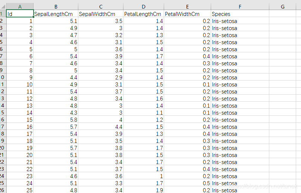Click the 'PetalLengthCm' header cell
The height and width of the screenshot is (193, 301).
pyautogui.click(x=144, y=14)
